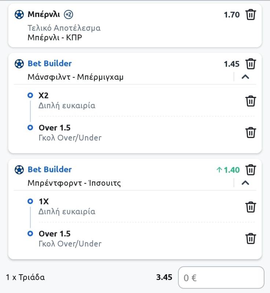Collapse the Μάνσφιλντ - Μπέρμιγχαμ Bet Builder

(245, 77)
